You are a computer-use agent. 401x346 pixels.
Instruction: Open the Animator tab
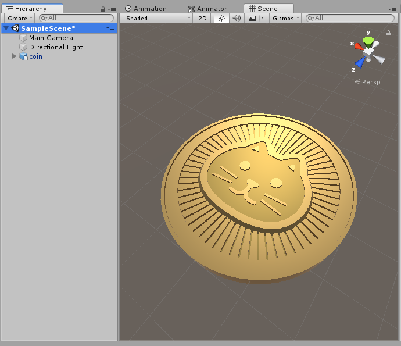coord(207,9)
